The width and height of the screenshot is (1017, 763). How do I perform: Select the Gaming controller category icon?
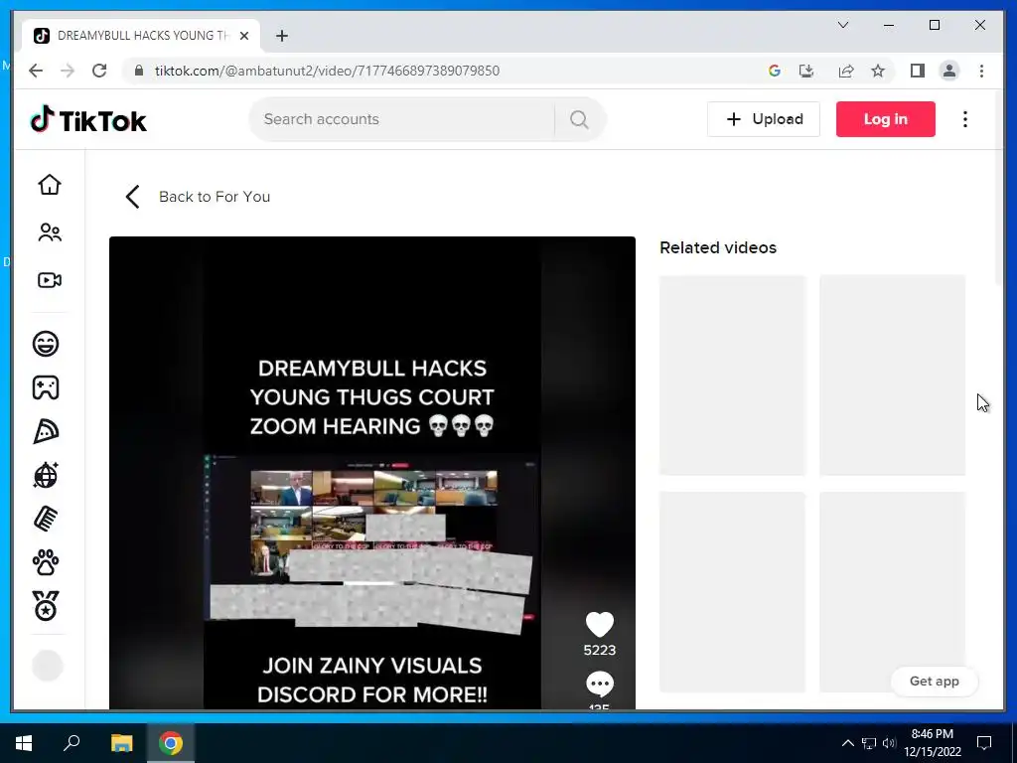coord(46,388)
